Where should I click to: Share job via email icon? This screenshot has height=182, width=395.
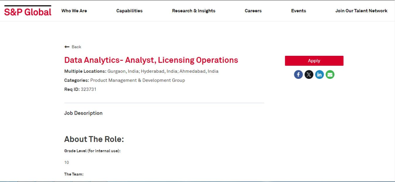[x=330, y=75]
